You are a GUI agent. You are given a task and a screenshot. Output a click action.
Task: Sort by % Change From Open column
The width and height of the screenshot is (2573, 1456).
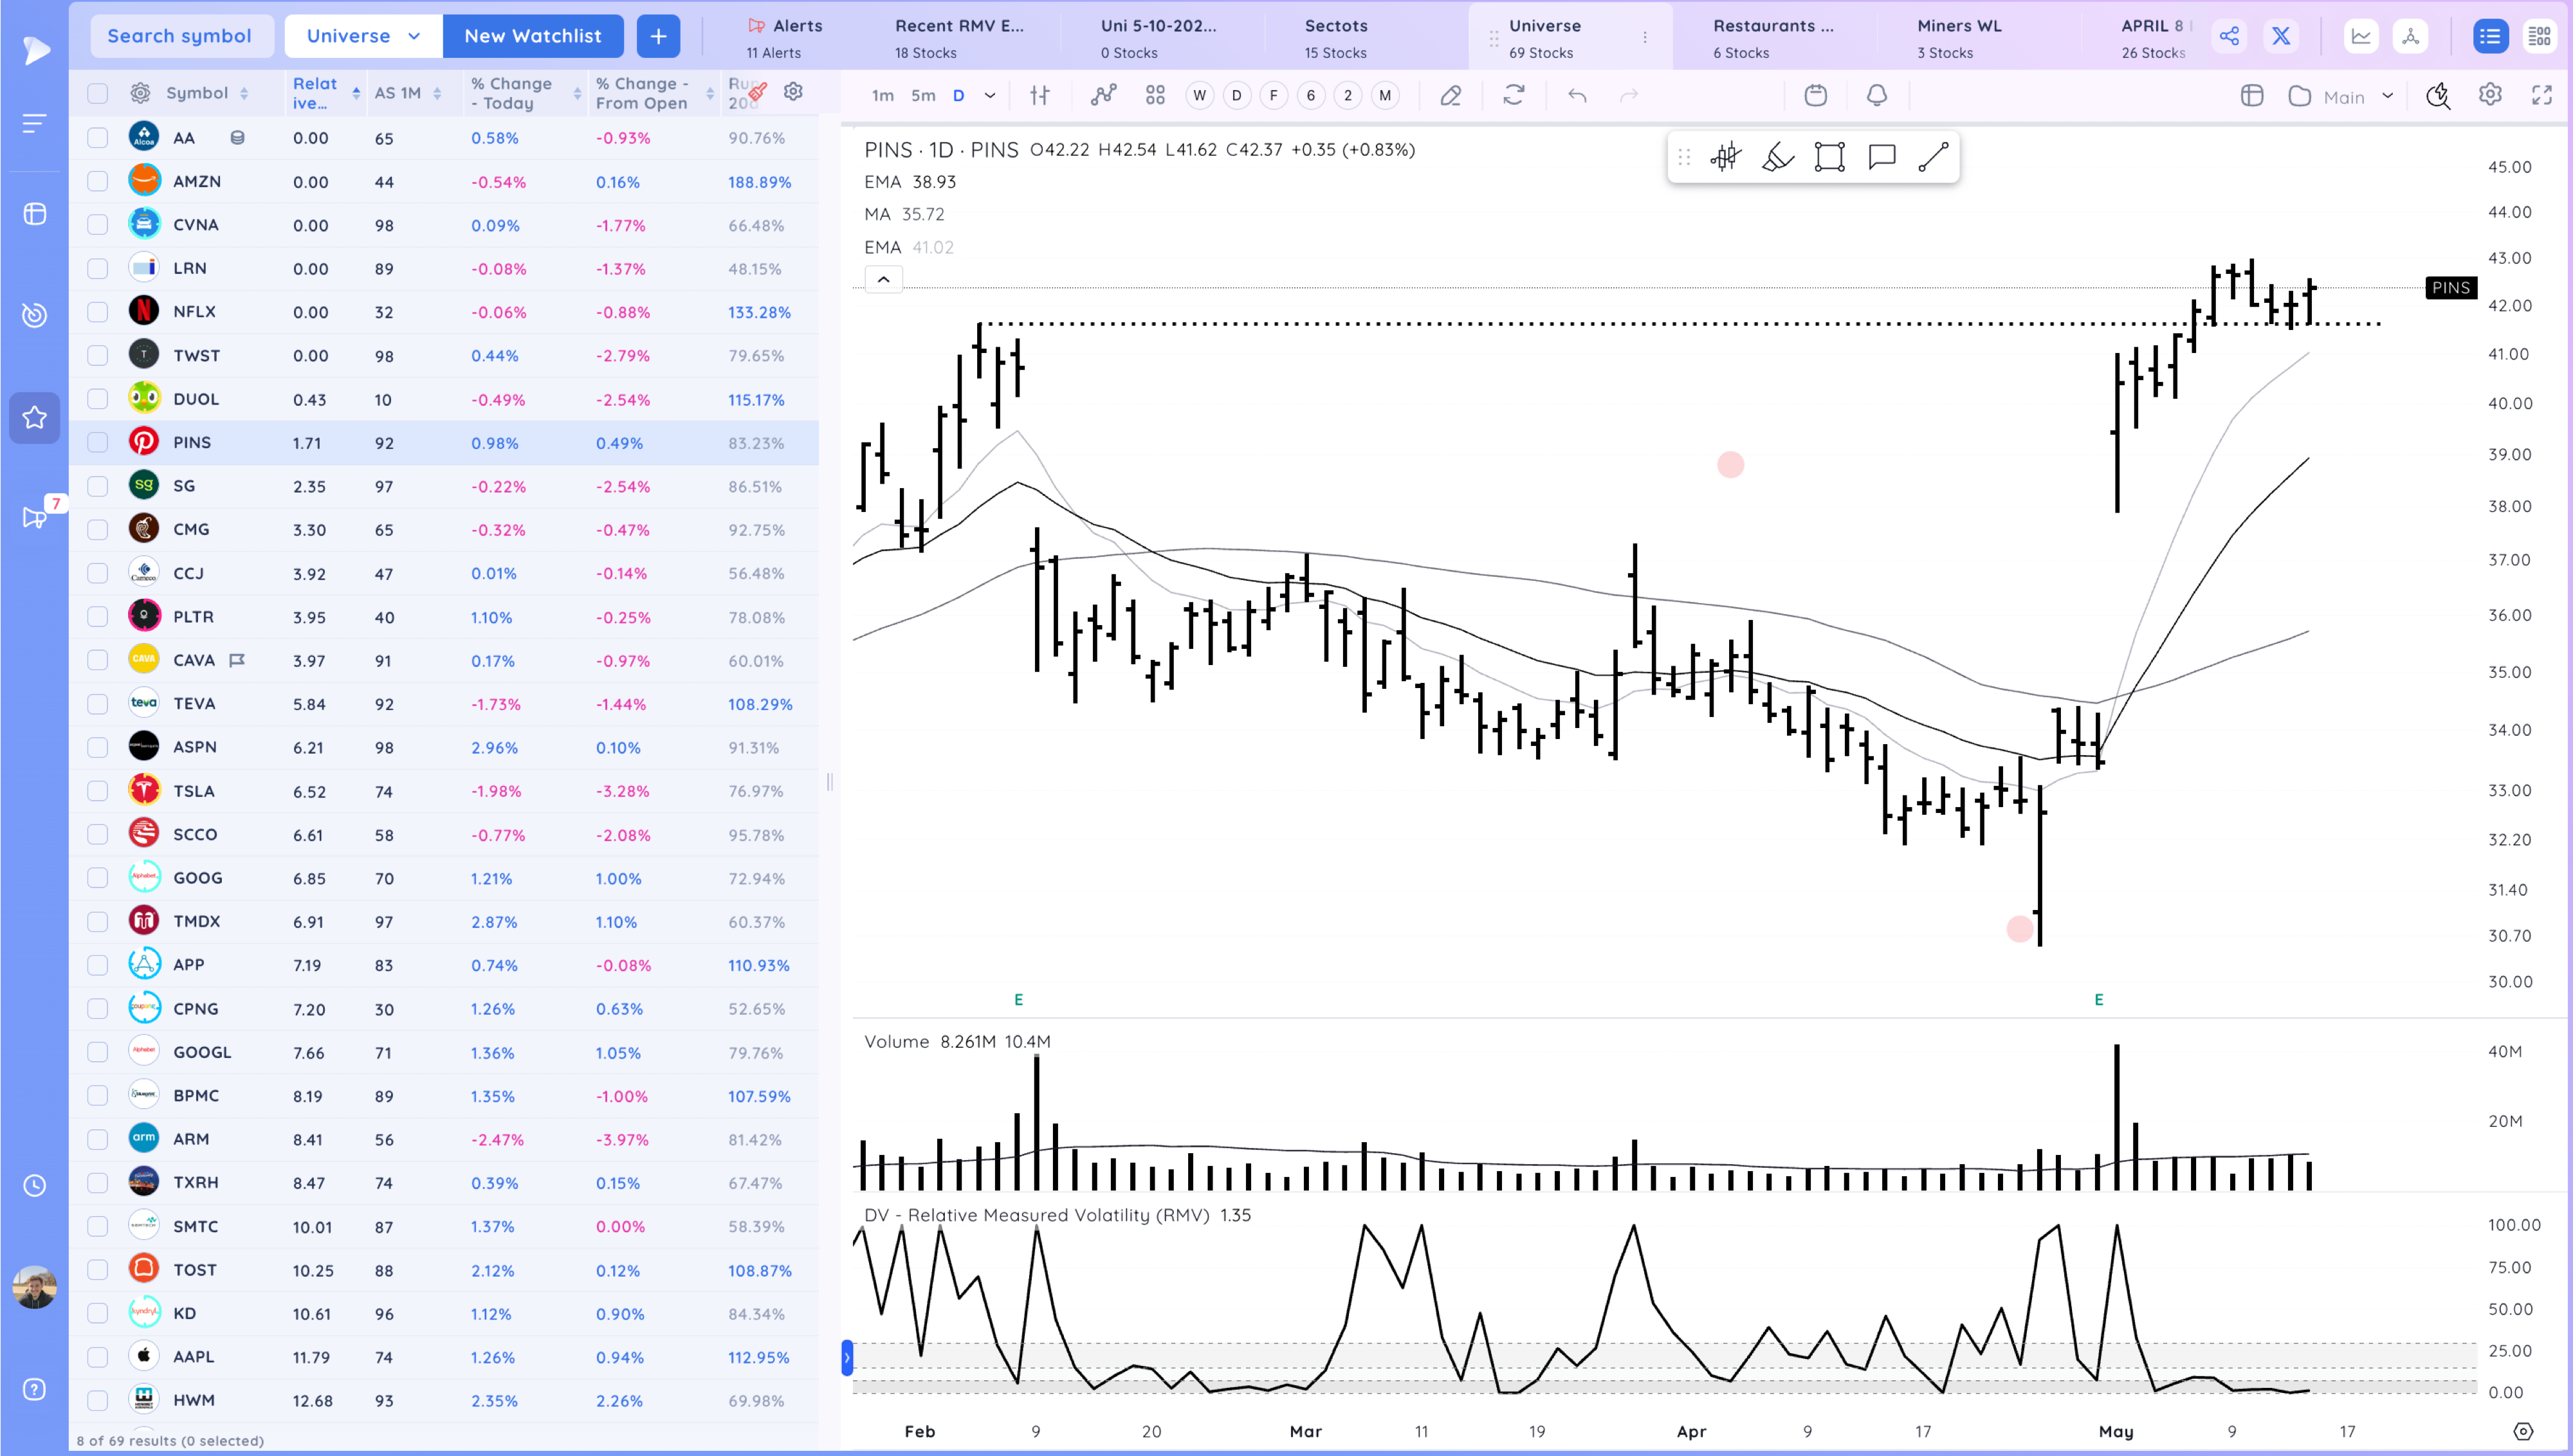click(654, 93)
